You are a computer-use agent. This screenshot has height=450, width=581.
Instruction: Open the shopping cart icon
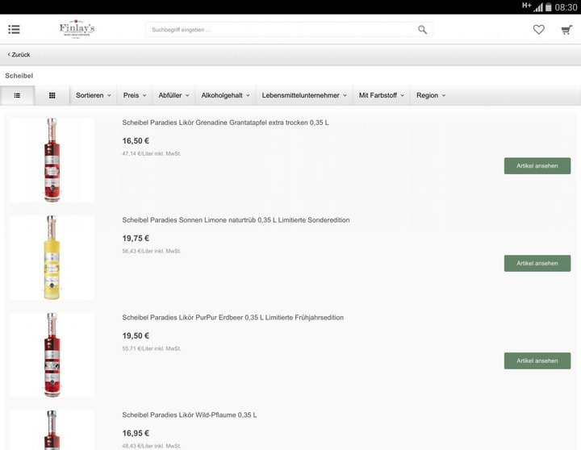pyautogui.click(x=566, y=30)
